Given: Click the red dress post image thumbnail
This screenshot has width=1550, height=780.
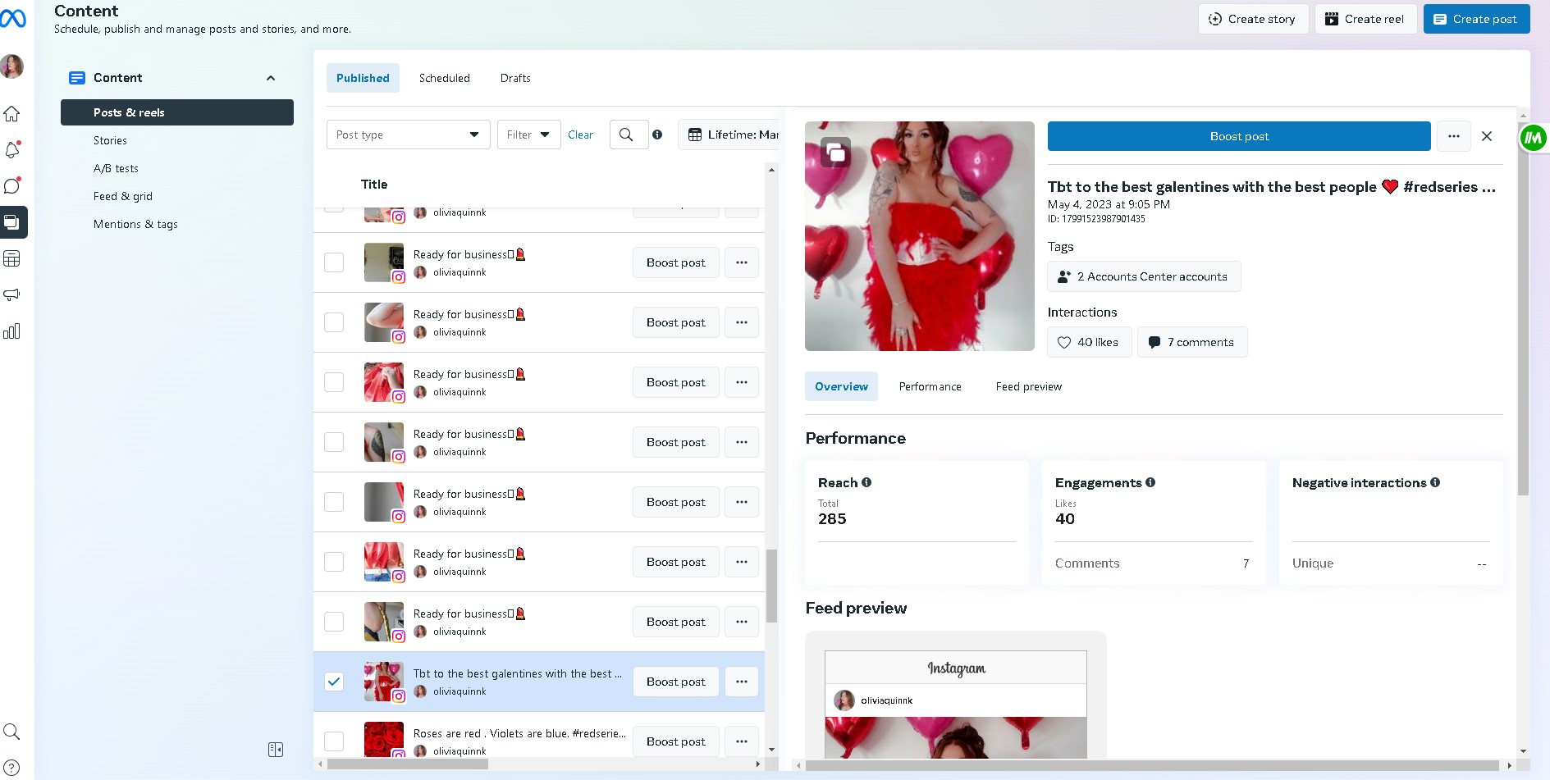Looking at the screenshot, I should coord(919,236).
